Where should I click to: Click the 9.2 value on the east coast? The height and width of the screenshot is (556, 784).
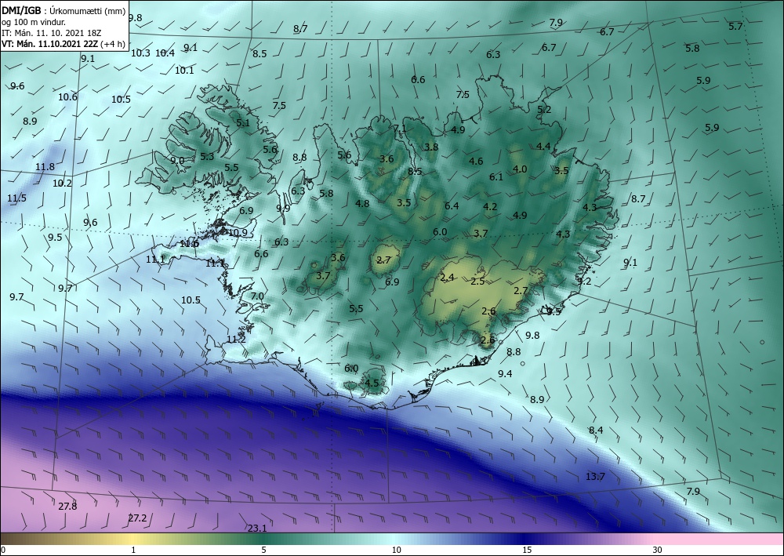[584, 281]
